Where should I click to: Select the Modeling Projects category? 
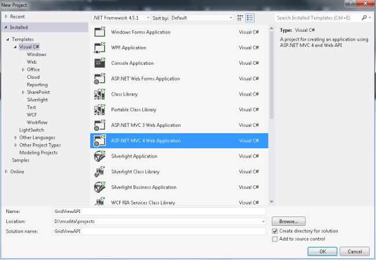38,152
